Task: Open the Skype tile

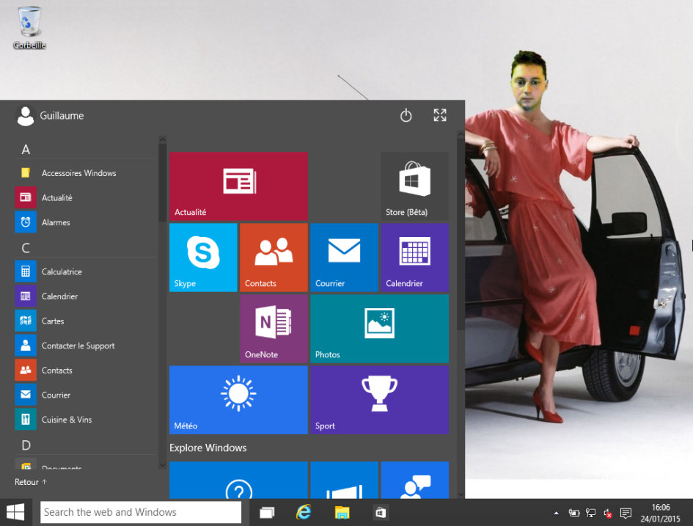Action: click(x=203, y=257)
